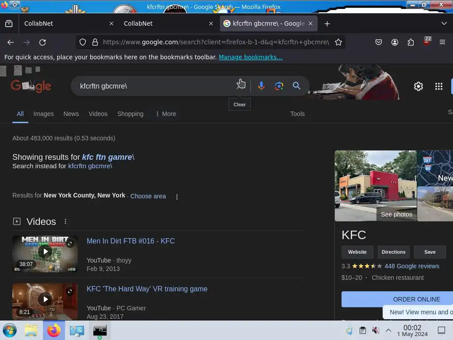453x340 pixels.
Task: Open the Google apps grid icon
Action: [438, 86]
